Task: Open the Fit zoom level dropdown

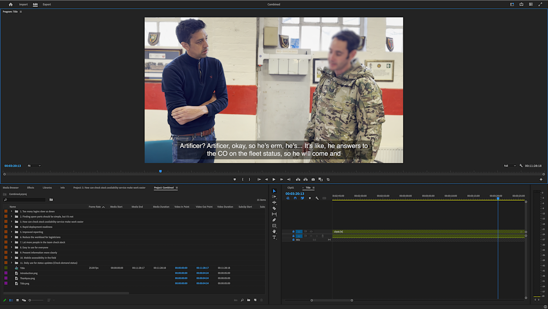Action: [34, 165]
